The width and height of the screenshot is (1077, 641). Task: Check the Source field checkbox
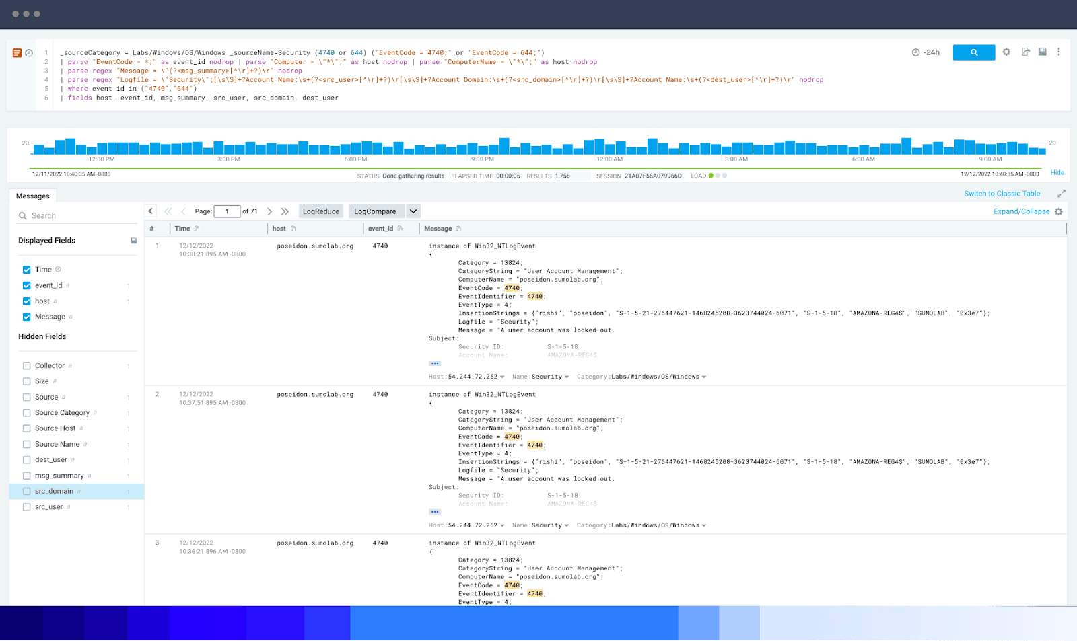tap(27, 397)
